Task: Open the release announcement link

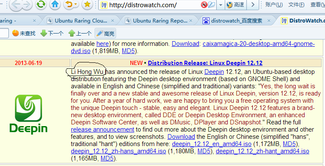Action: coord(103,129)
